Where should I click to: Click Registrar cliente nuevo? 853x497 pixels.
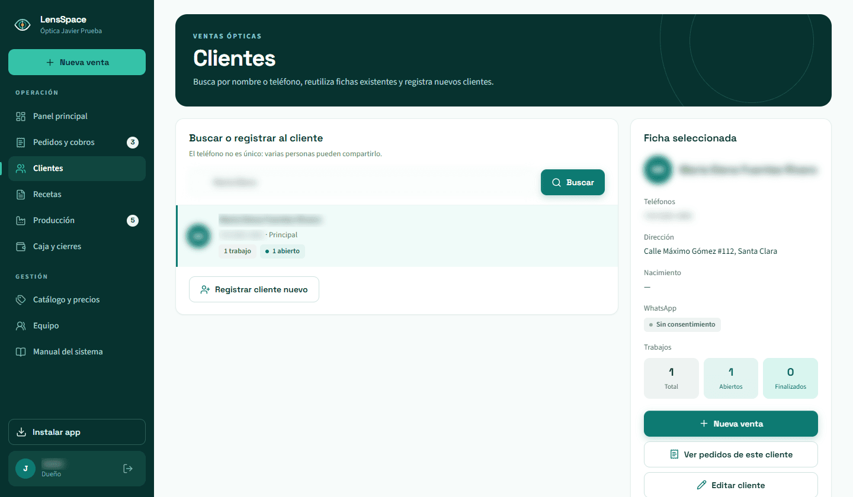click(x=254, y=289)
